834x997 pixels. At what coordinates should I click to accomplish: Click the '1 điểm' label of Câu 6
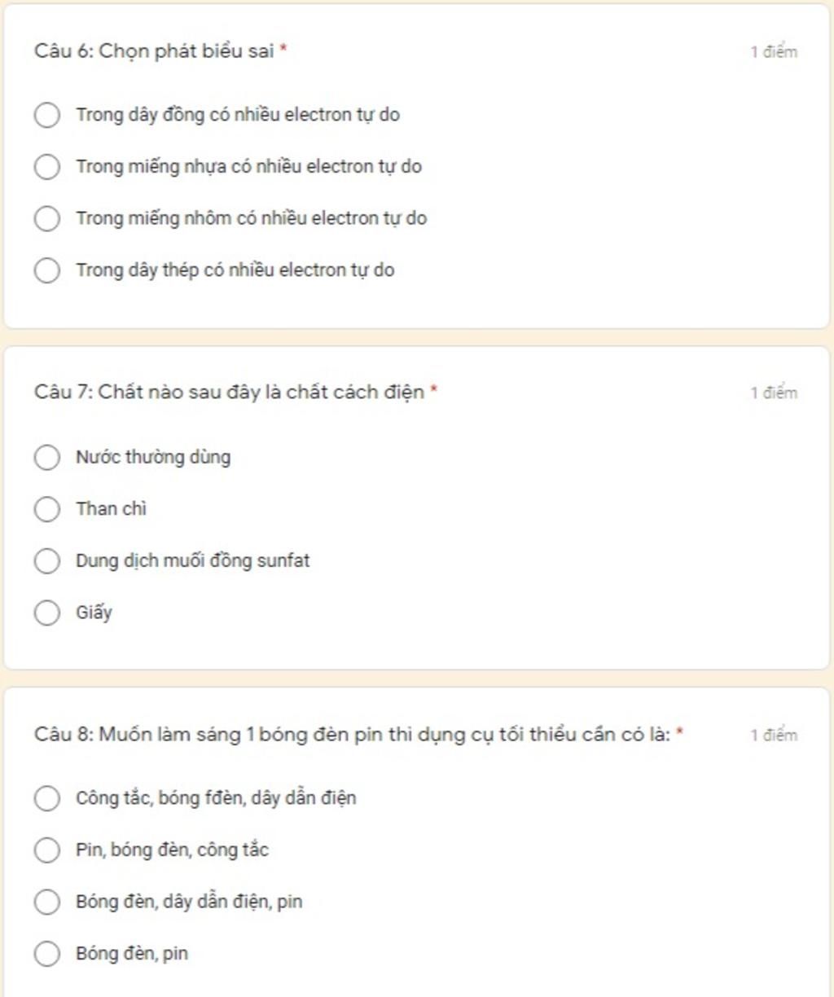774,52
